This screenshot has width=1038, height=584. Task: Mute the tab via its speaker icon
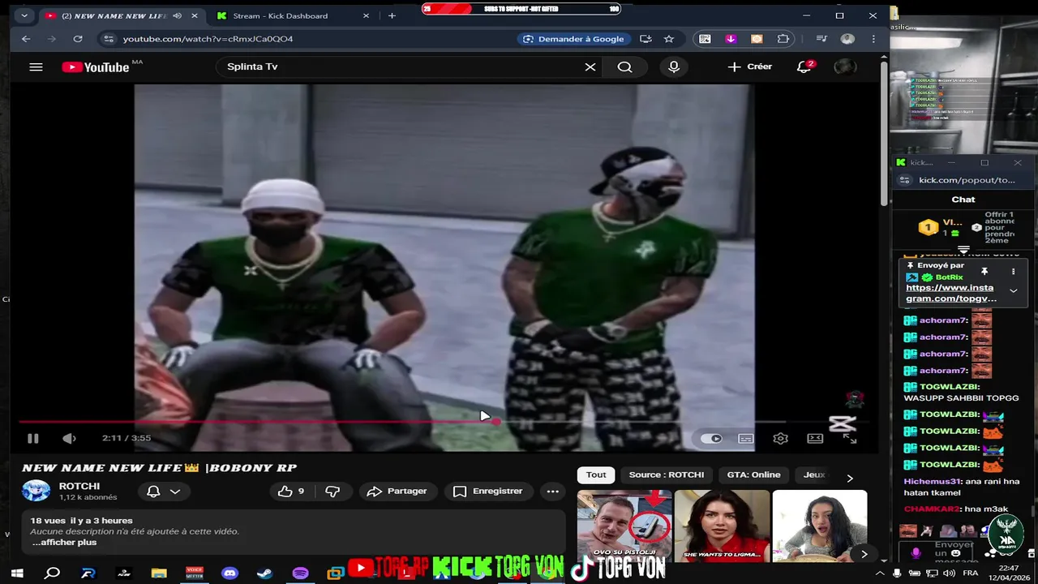(x=177, y=15)
